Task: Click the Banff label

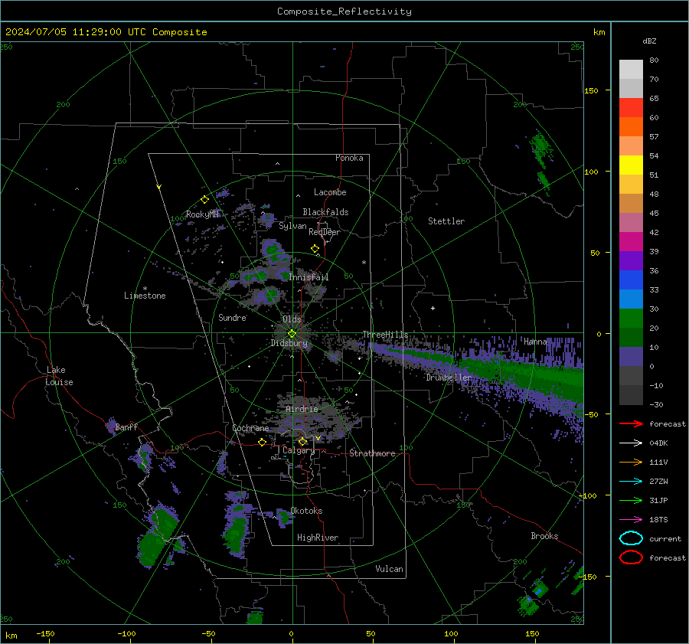Action: [x=126, y=427]
